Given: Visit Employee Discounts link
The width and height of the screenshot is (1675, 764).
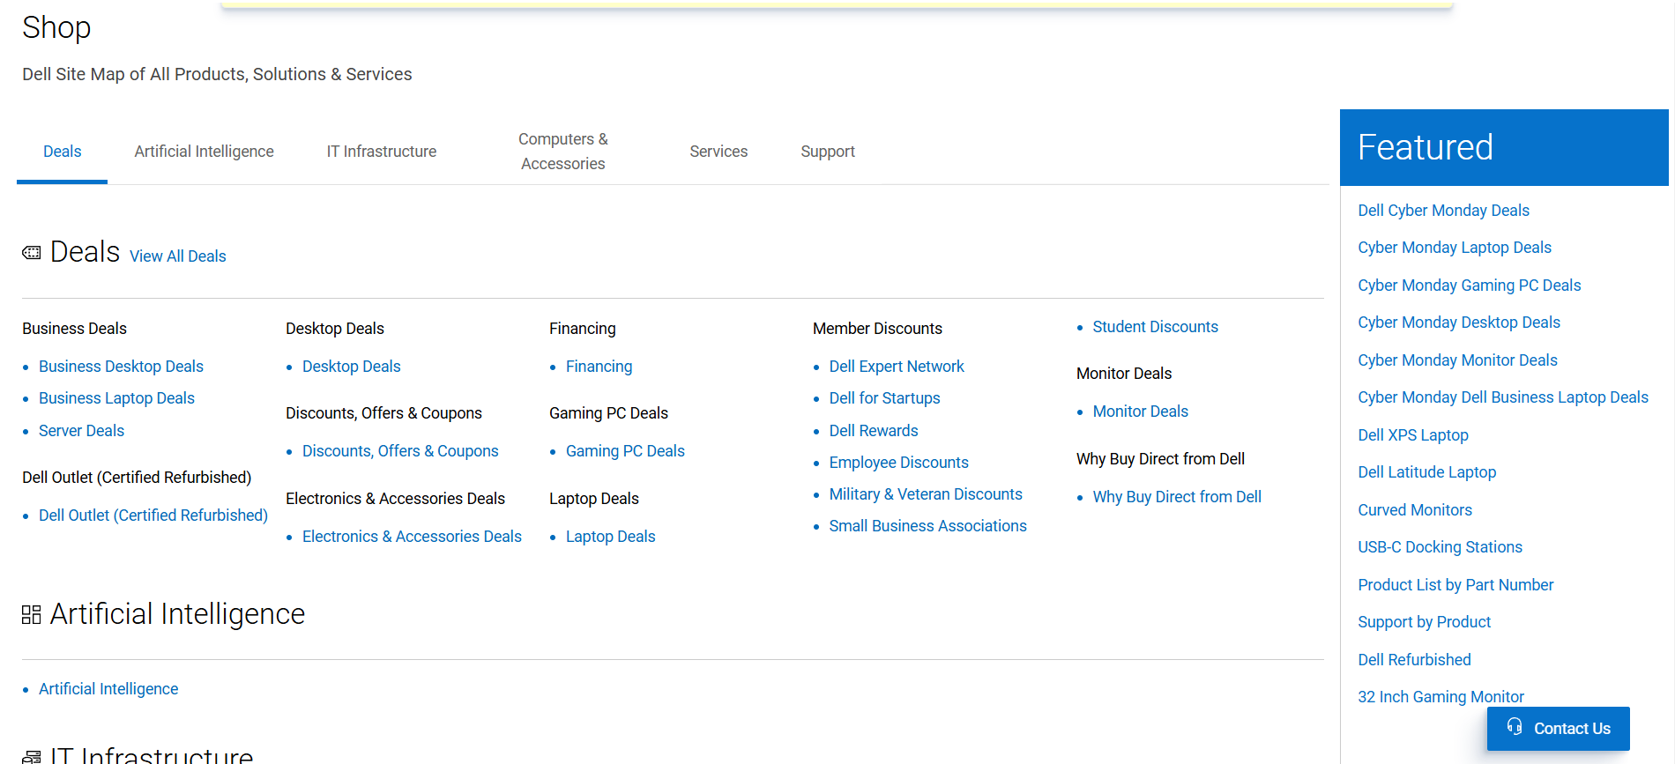Looking at the screenshot, I should [898, 463].
